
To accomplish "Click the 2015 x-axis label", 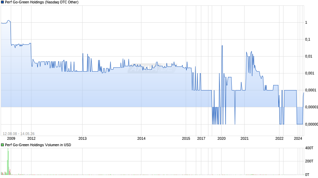I will pos(186,139).
